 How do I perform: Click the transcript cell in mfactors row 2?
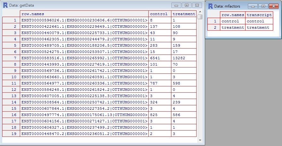pos(259,27)
